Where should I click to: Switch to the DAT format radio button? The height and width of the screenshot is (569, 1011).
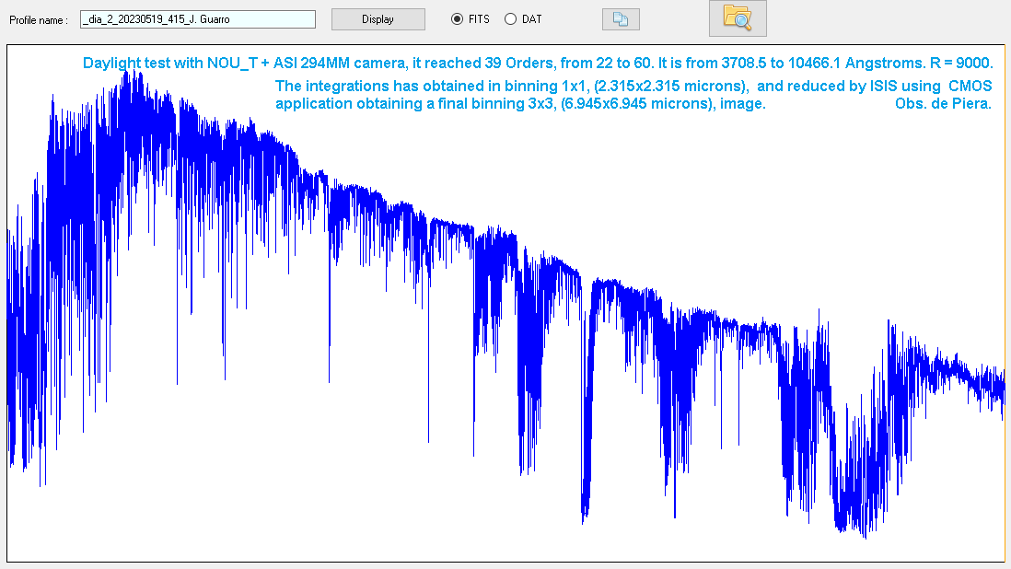click(x=510, y=19)
